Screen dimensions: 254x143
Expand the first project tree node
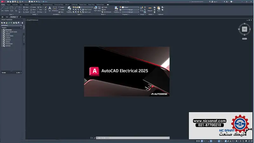[2, 30]
